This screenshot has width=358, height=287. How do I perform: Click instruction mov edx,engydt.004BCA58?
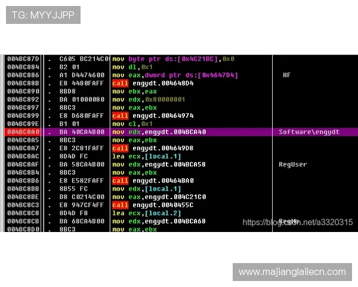click(159, 164)
